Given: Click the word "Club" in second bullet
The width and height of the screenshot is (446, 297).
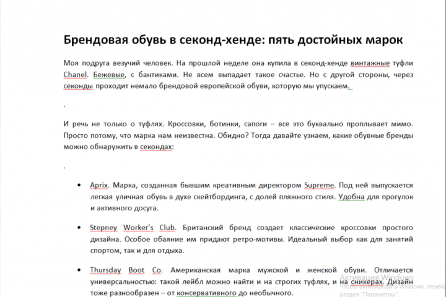Looking at the screenshot, I should coord(167,228).
